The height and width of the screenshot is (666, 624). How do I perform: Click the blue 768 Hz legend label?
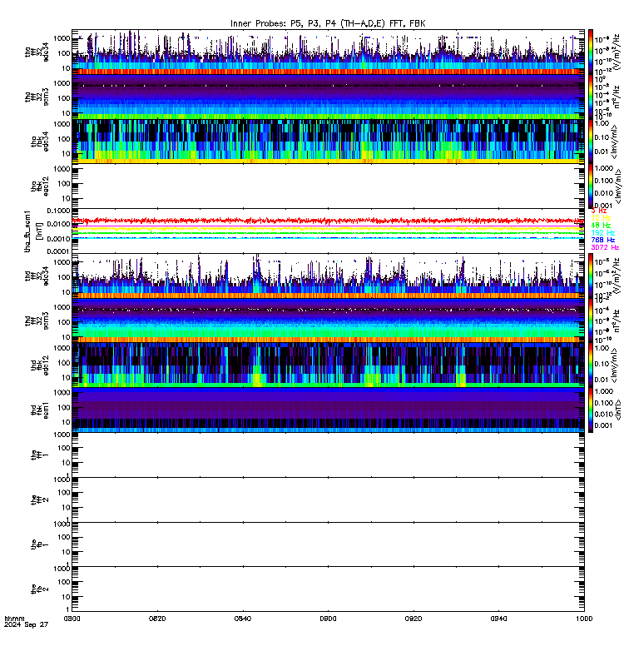pyautogui.click(x=602, y=240)
